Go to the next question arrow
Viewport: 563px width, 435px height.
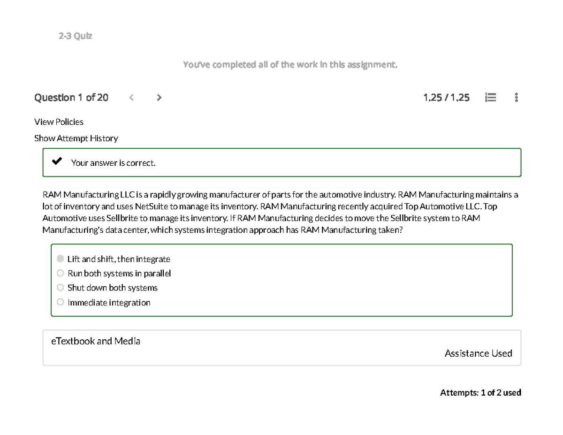(x=159, y=98)
